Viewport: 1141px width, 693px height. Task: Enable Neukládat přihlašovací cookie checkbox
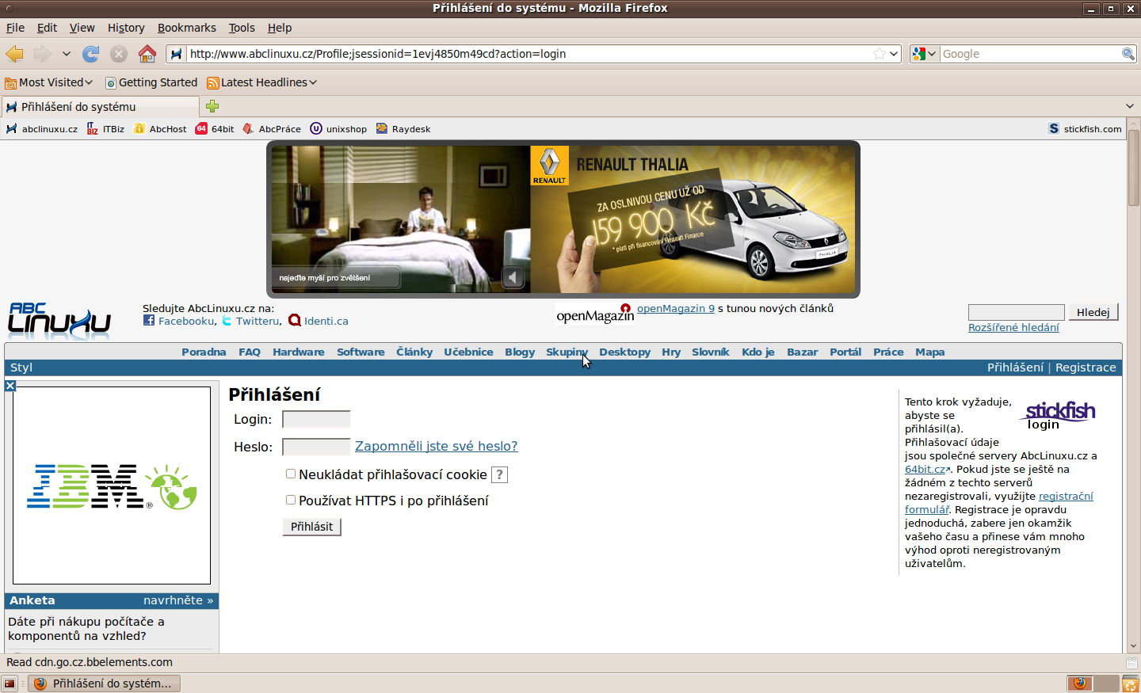pyautogui.click(x=291, y=474)
